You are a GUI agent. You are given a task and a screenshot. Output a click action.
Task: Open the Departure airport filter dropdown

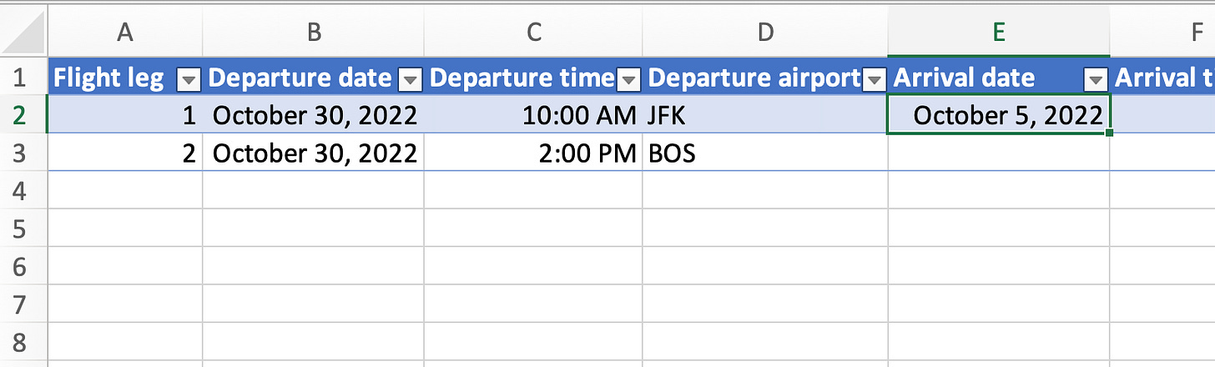(875, 79)
